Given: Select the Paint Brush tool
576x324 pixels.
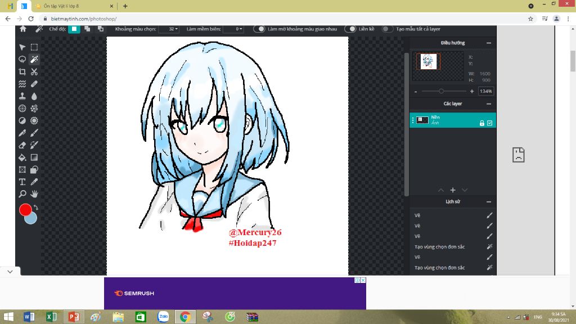Looking at the screenshot, I should pyautogui.click(x=34, y=133).
